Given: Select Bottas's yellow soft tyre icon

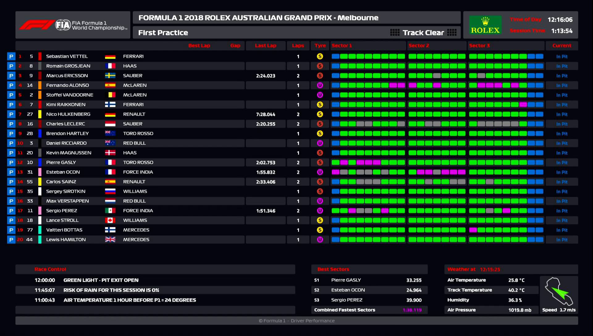Looking at the screenshot, I should pos(320,230).
